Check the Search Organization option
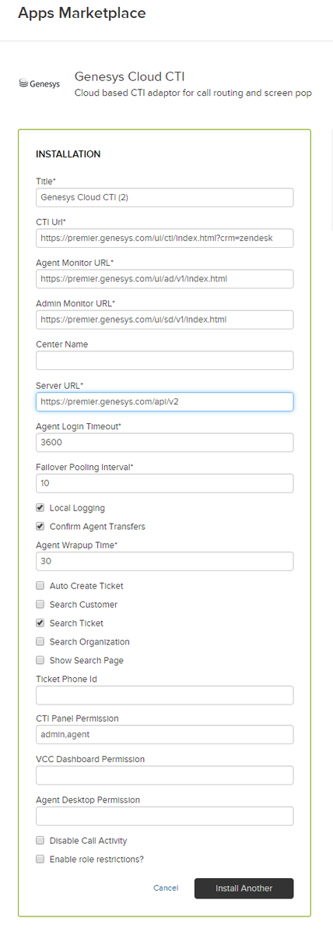This screenshot has height=932, width=333. click(x=40, y=642)
